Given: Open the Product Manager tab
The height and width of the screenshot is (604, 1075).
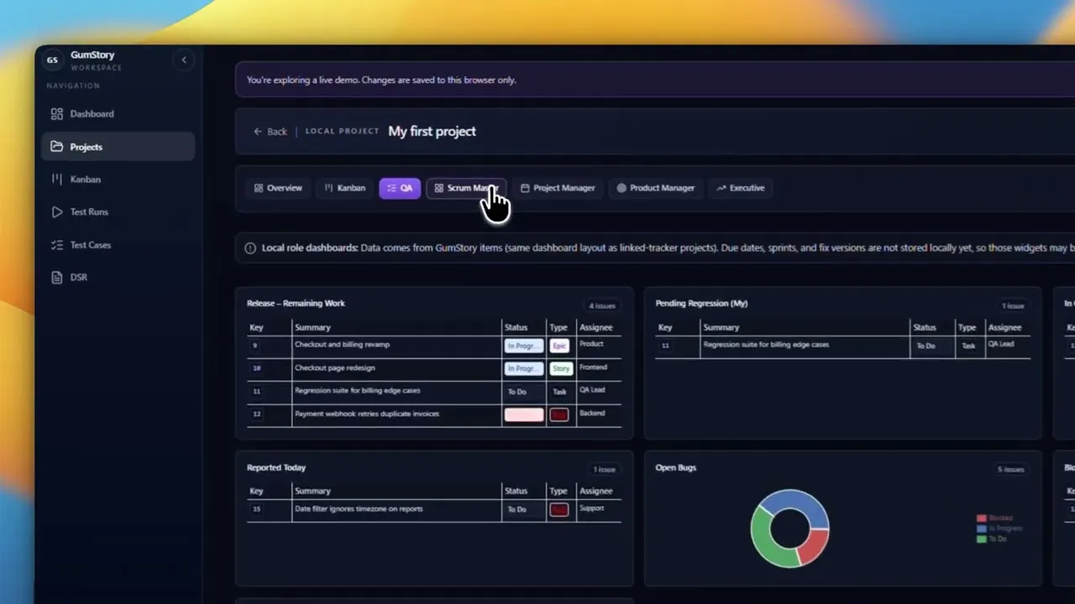Looking at the screenshot, I should pos(656,188).
